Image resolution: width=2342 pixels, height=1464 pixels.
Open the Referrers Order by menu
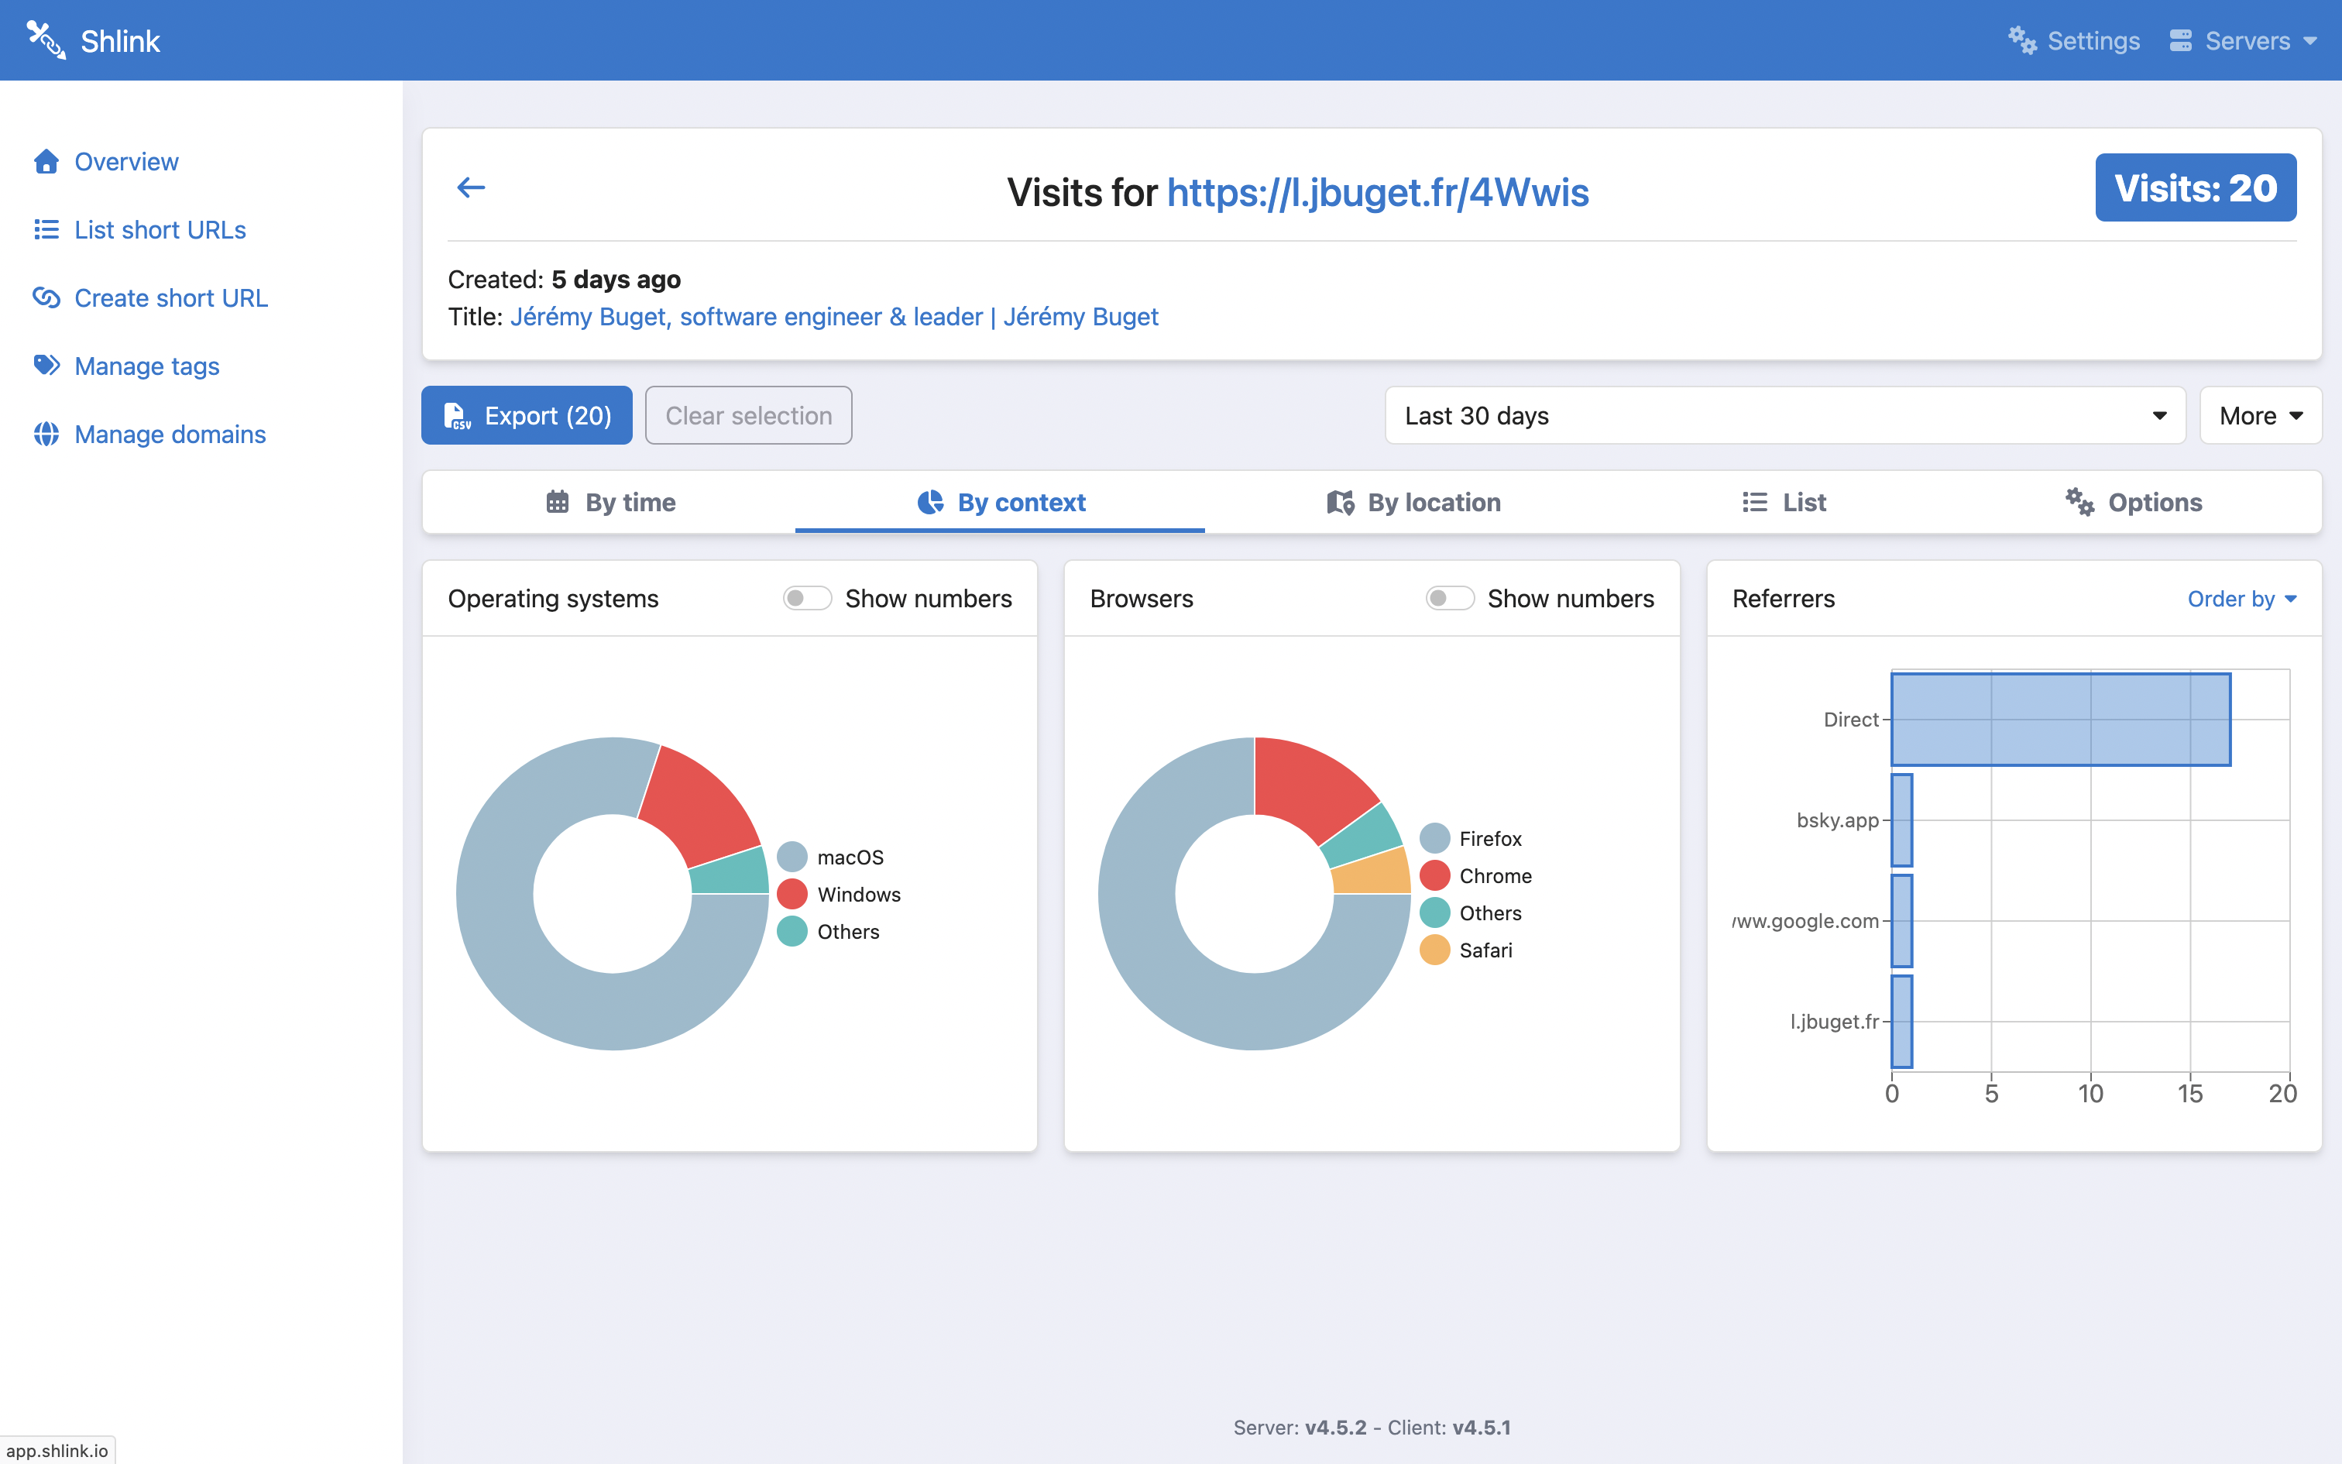point(2241,600)
